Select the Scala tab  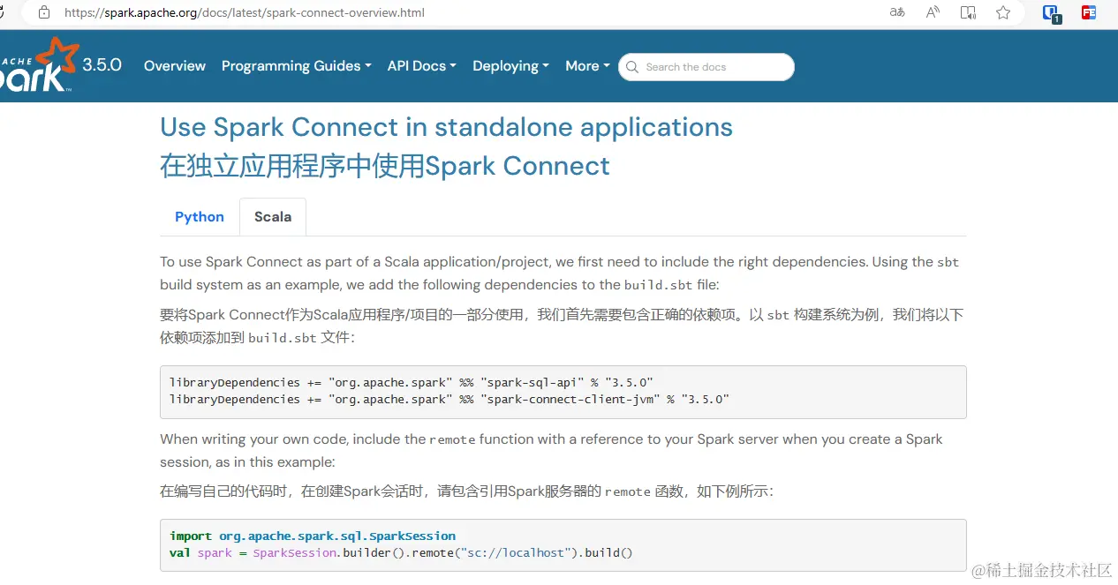click(272, 216)
